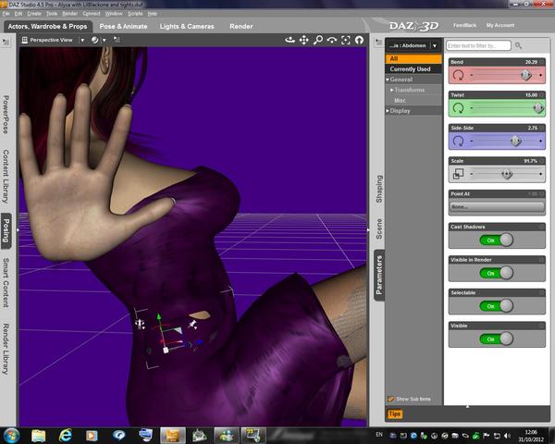The image size is (555, 444).
Task: Select the Currently Used filter
Action: point(413,69)
